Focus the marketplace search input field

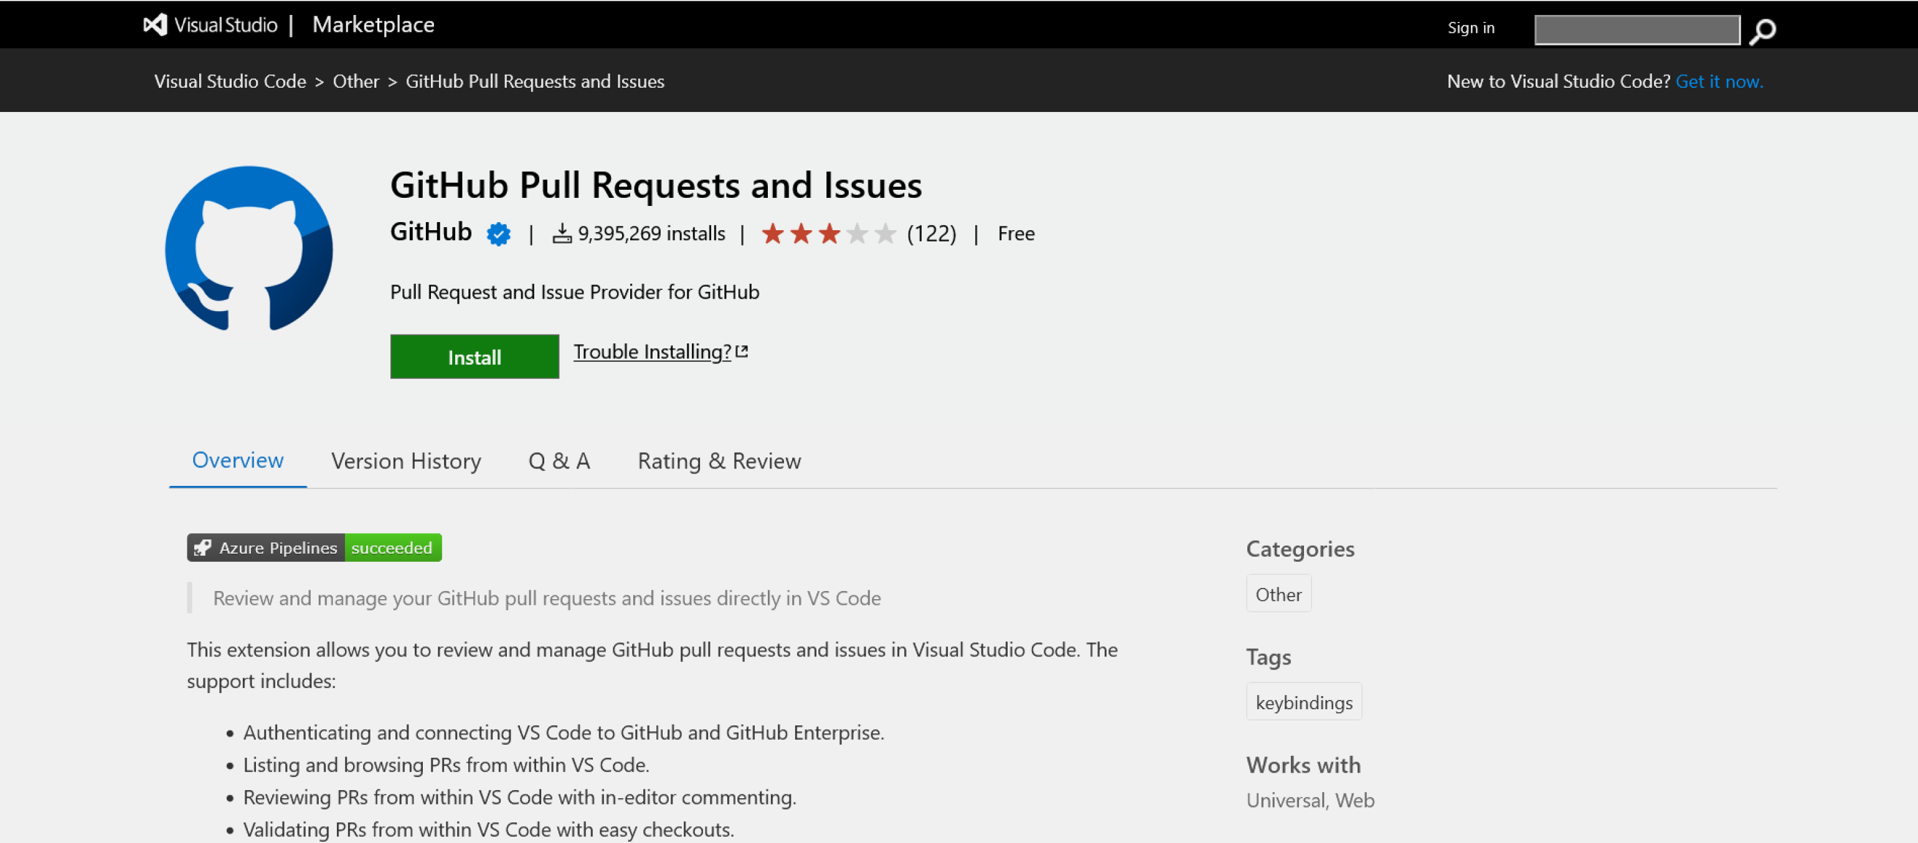tap(1637, 30)
